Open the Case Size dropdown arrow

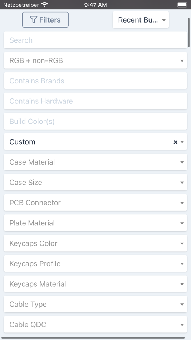(182, 183)
